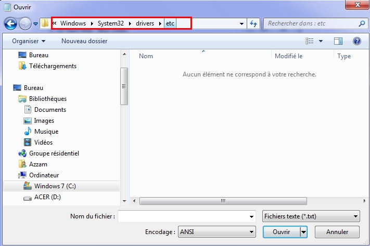Sort by the Nom column header
Screen dimensions: 370x246
[146, 56]
